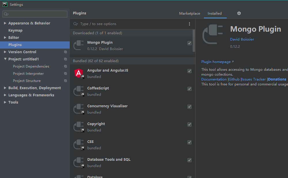Open the Plugin homepage link

point(216,62)
